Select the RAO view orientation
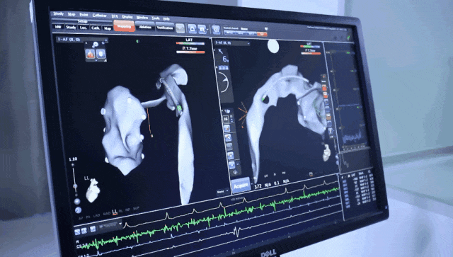Image resolution: width=453 pixels, height=257 pixels. pos(107,214)
